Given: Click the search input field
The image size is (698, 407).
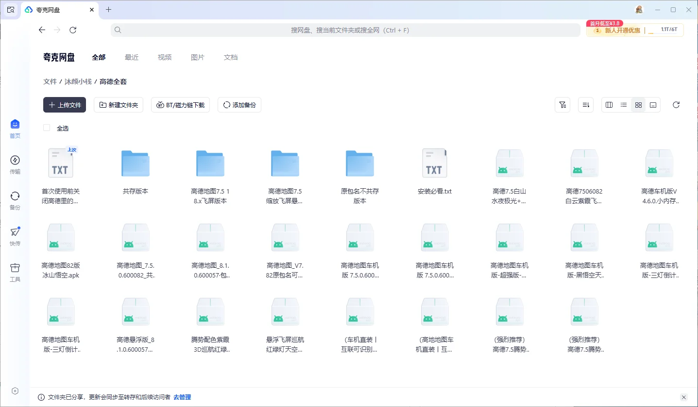Looking at the screenshot, I should (345, 30).
